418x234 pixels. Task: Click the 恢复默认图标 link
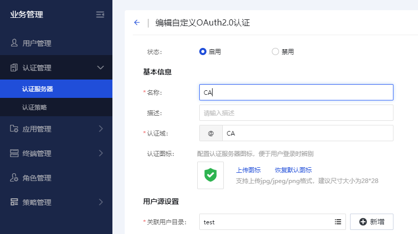tap(293, 170)
